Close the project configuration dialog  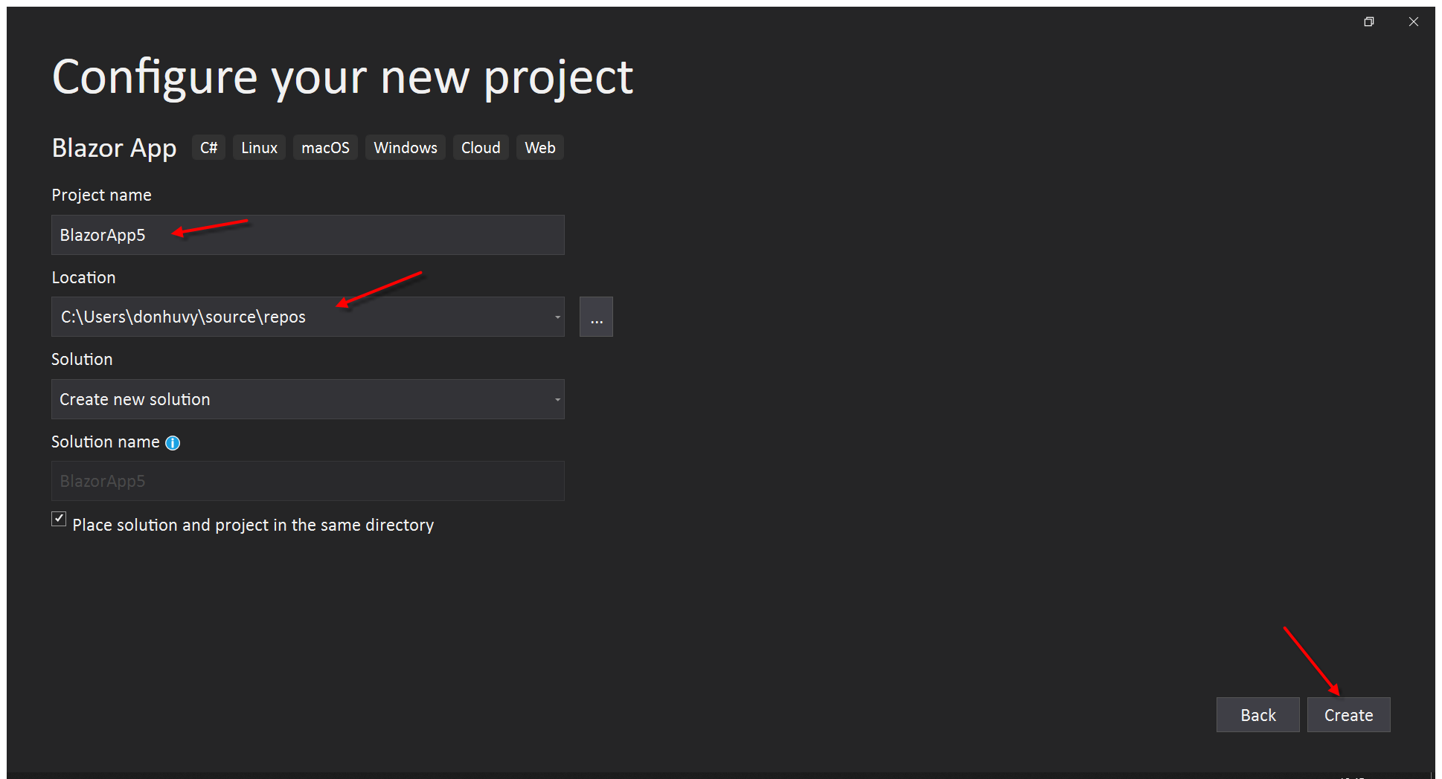tap(1412, 22)
